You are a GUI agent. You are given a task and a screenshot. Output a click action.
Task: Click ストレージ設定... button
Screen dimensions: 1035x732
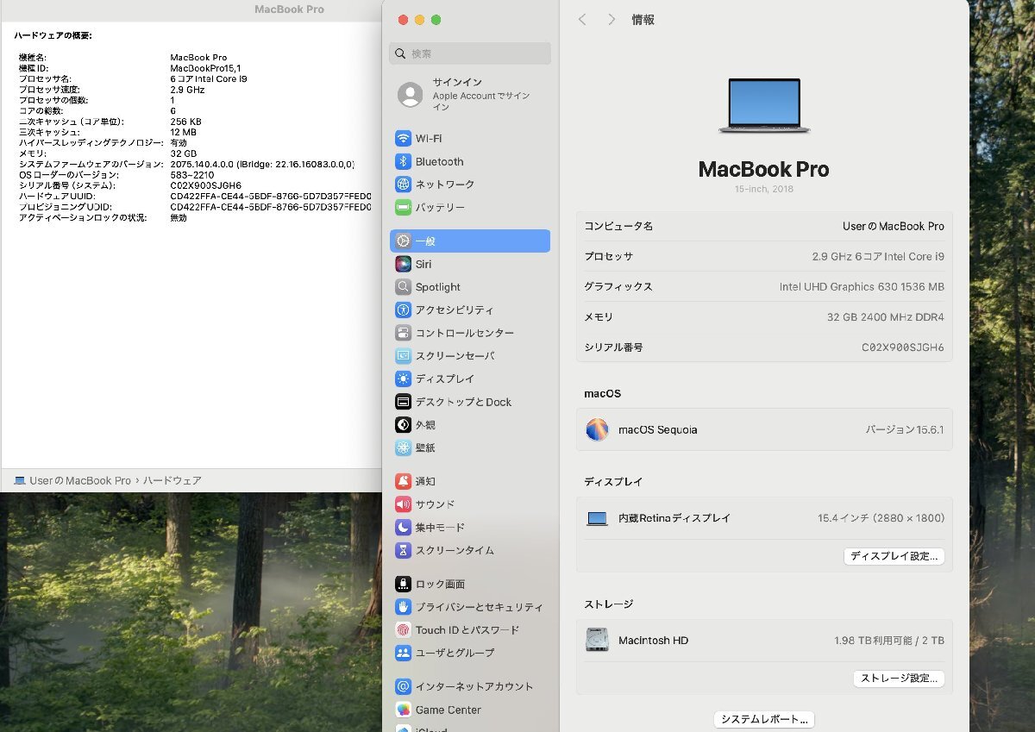(x=899, y=679)
